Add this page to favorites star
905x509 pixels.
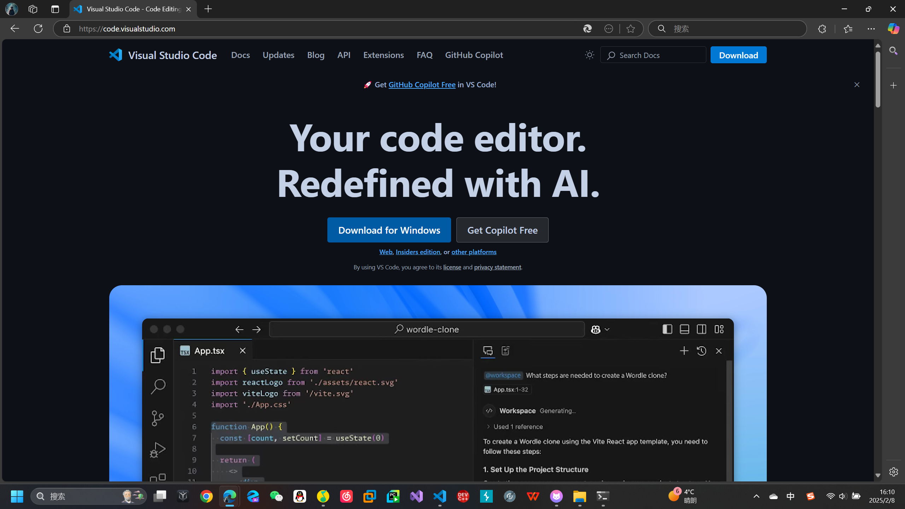pos(630,29)
